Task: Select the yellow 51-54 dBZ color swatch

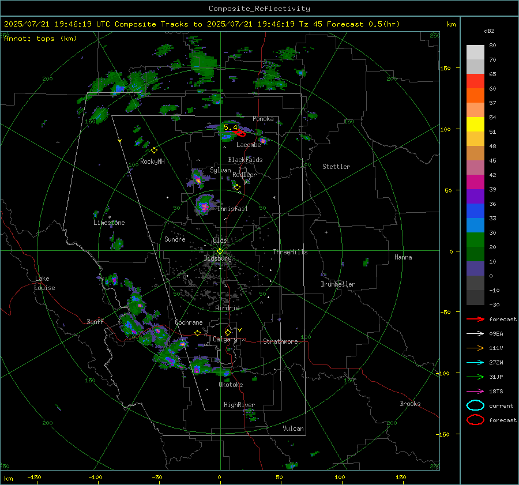Action: tap(475, 125)
